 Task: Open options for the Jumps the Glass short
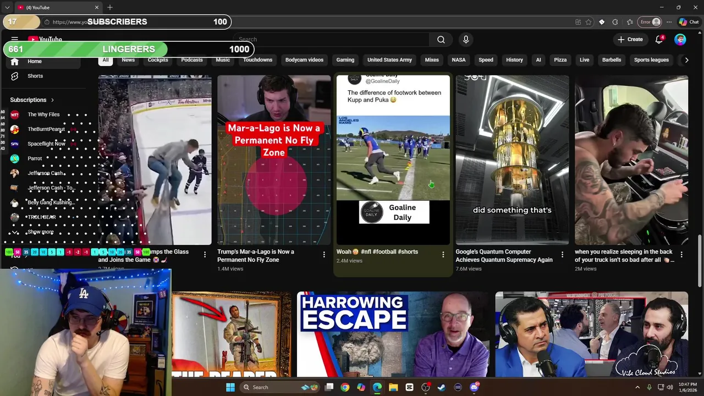(x=205, y=254)
